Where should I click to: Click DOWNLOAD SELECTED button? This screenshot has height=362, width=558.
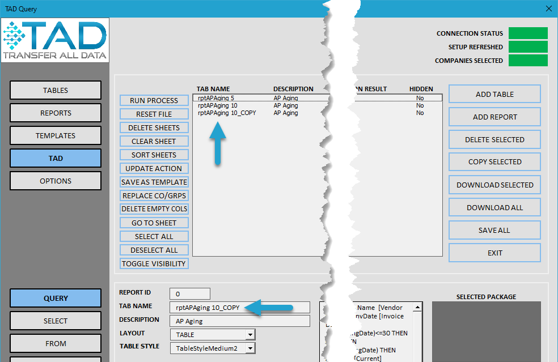(x=494, y=185)
